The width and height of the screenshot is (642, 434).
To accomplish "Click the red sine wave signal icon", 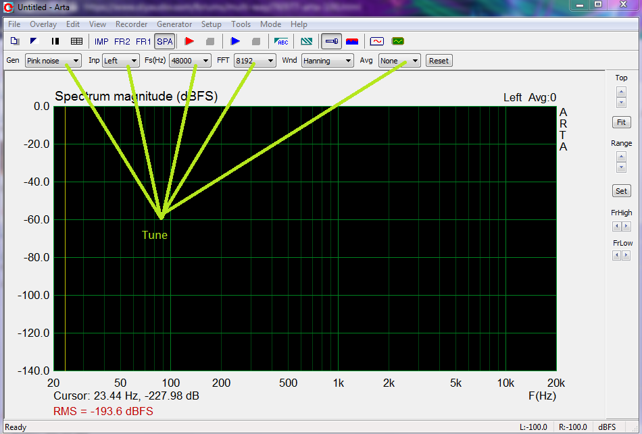I will tap(376, 41).
